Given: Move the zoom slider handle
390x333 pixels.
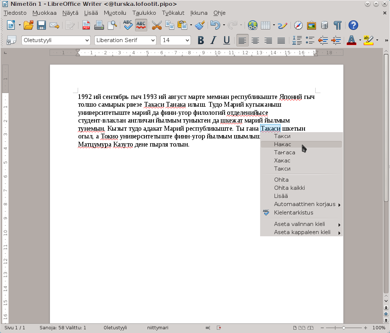Looking at the screenshot, I should pos(343,328).
